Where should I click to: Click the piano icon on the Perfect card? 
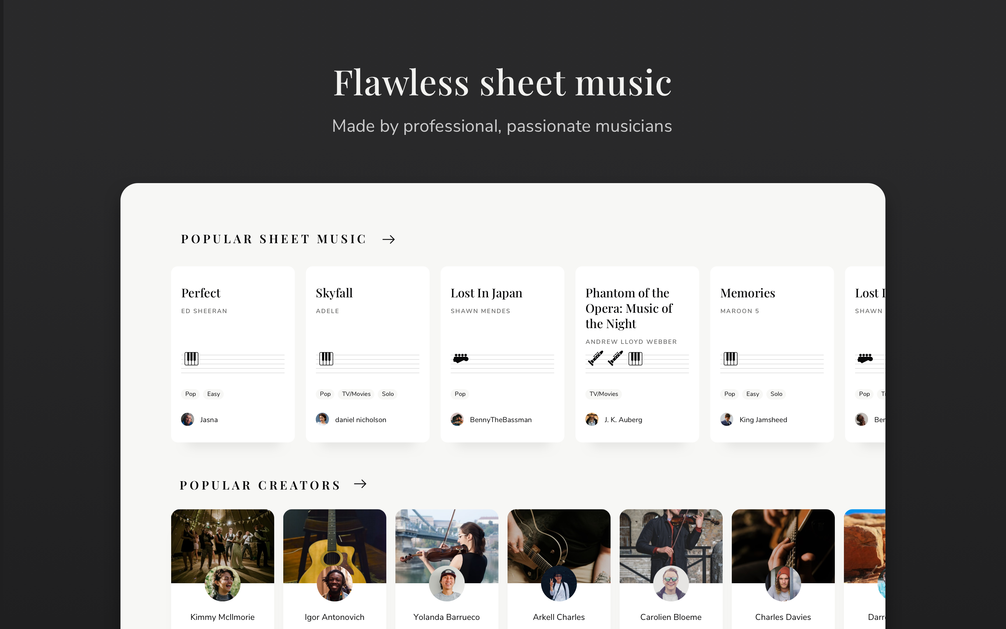191,358
